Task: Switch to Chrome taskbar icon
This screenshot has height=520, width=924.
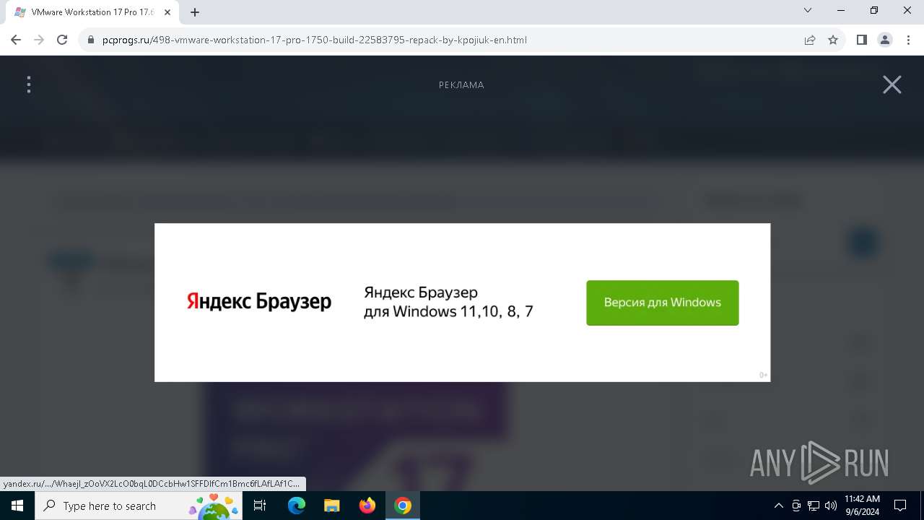Action: click(403, 506)
